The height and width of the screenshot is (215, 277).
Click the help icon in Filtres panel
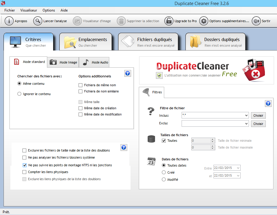[268, 103]
